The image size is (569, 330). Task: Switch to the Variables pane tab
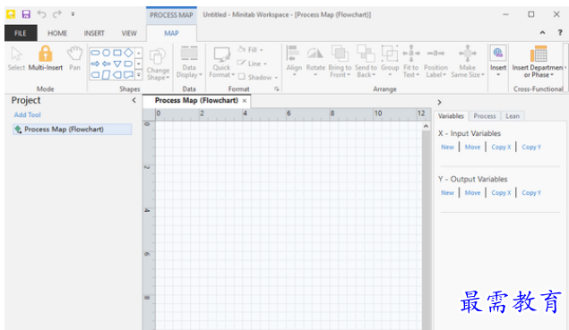coord(451,116)
